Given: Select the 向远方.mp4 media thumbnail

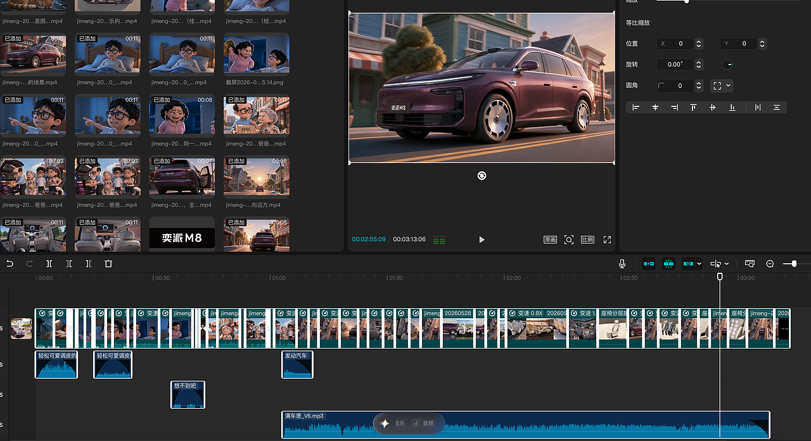Looking at the screenshot, I should pos(256,177).
